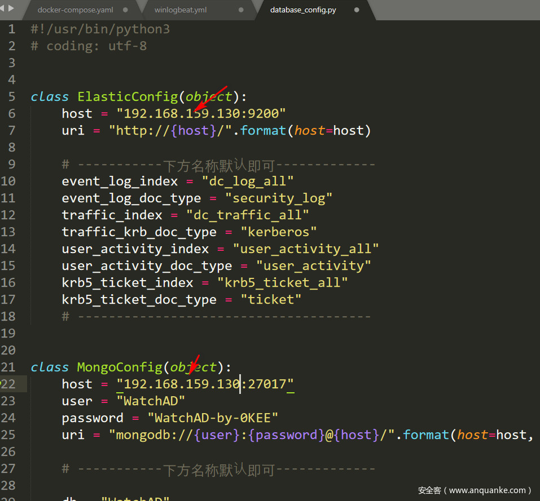The height and width of the screenshot is (501, 540).
Task: Click the "krb5_ticket_all" string value
Action: click(x=286, y=282)
